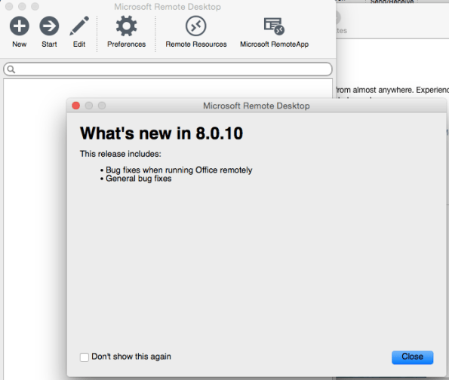This screenshot has height=380, width=449.
Task: Click the "What's new in 8.0.10" heading
Action: coord(161,133)
